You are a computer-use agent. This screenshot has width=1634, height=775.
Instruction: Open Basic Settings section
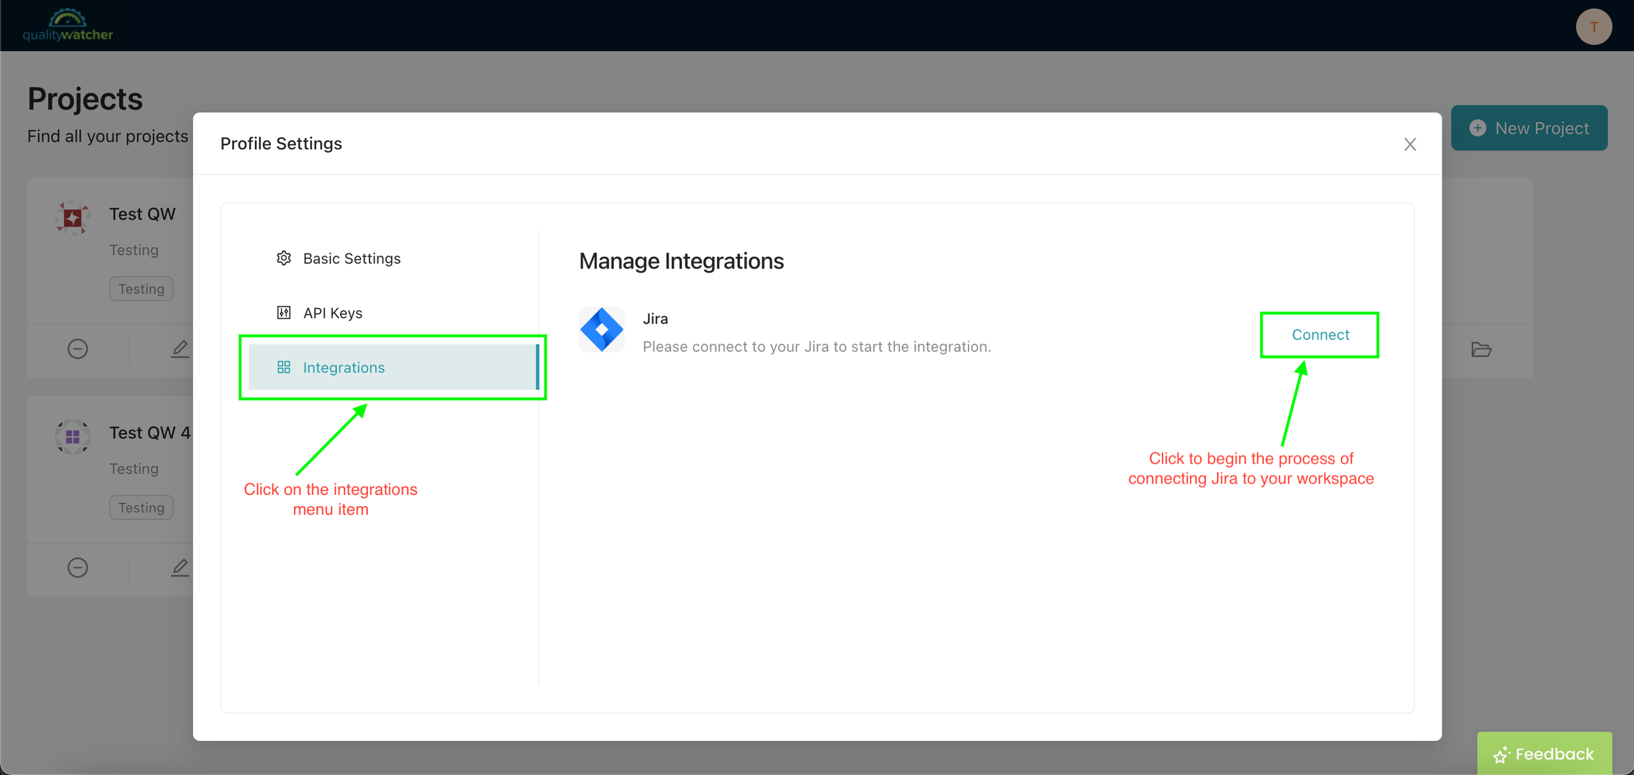click(394, 258)
